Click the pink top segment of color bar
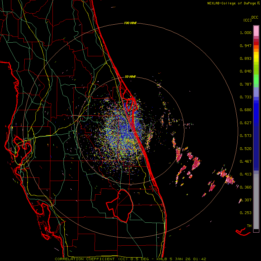The image size is (261, 261). [x=256, y=31]
